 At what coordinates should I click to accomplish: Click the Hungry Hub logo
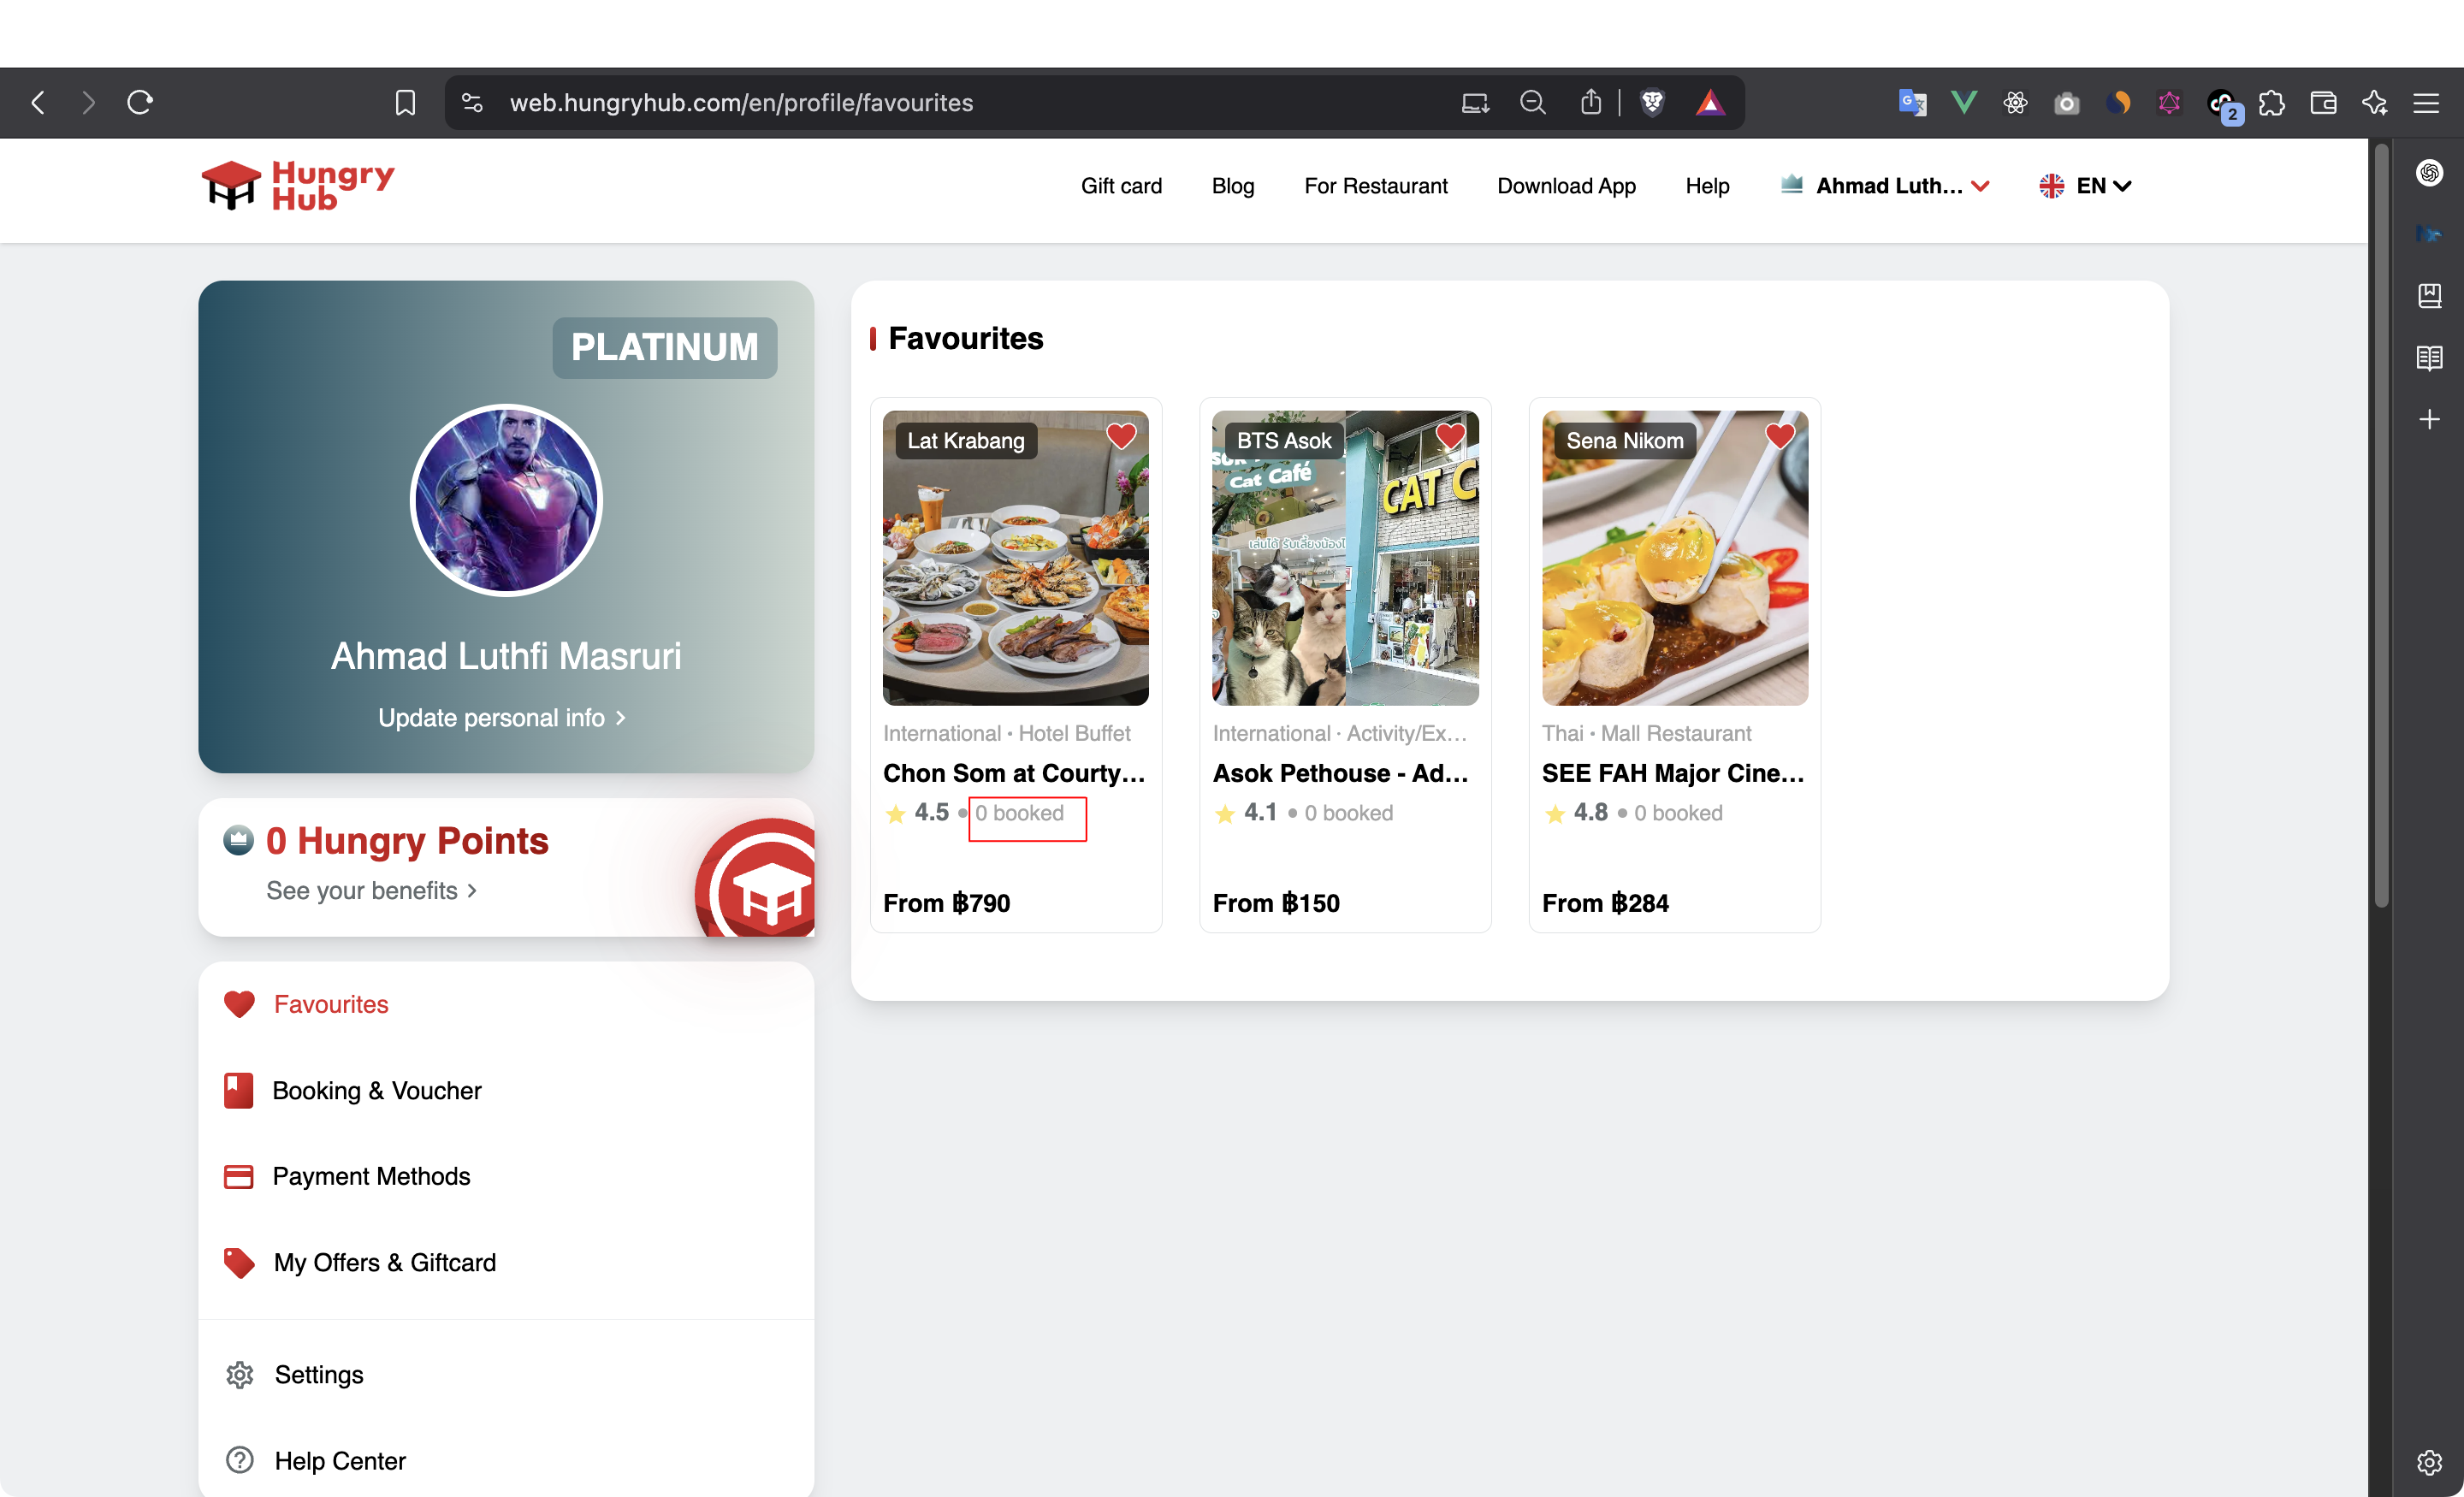coord(298,186)
